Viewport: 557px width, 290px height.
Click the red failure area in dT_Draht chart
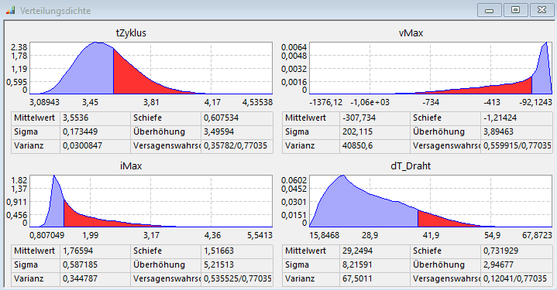pos(435,220)
